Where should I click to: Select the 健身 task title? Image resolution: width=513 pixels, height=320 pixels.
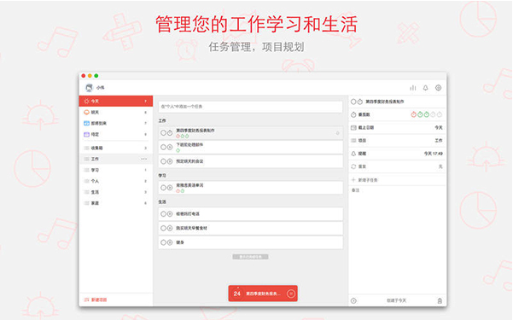(x=180, y=243)
